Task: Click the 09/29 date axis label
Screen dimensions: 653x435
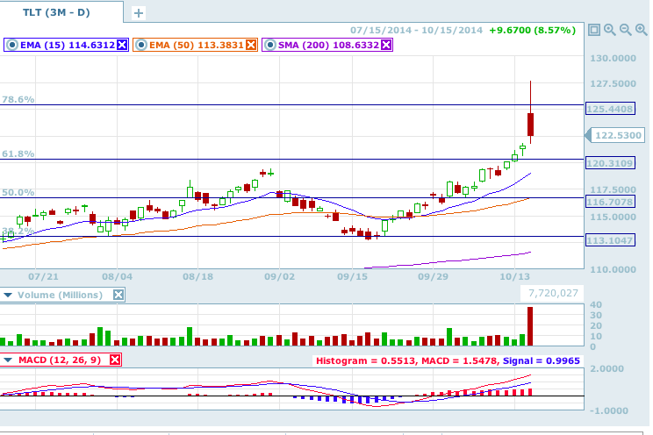Action: tap(433, 277)
